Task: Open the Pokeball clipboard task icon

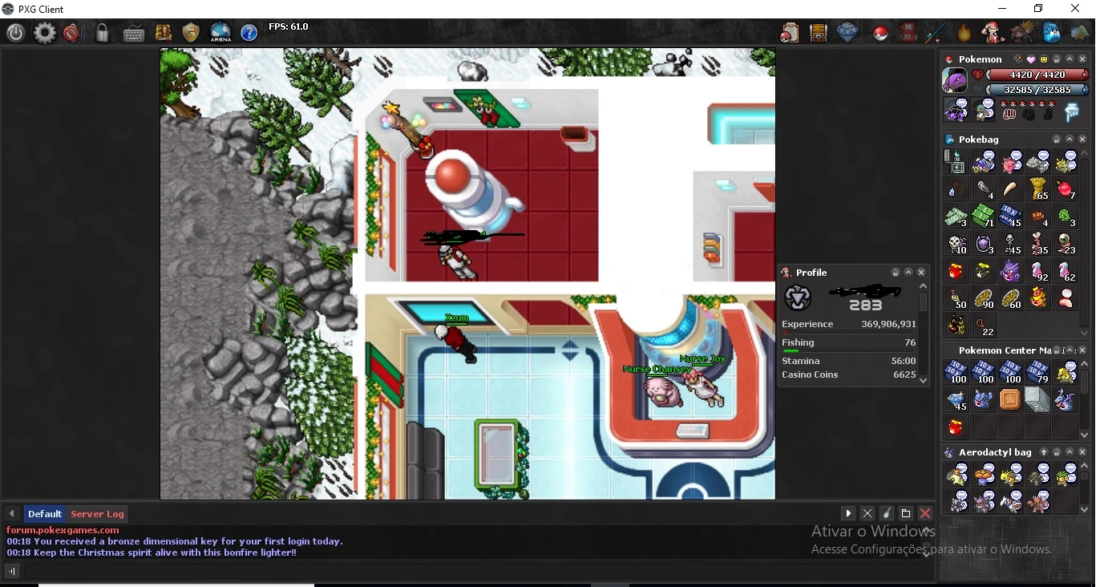Action: click(x=790, y=33)
